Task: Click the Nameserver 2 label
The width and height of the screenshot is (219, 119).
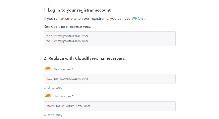Action: (x=64, y=96)
